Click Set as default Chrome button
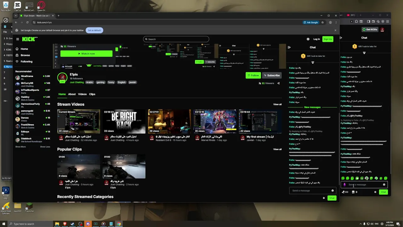The width and height of the screenshot is (403, 227). [94, 30]
